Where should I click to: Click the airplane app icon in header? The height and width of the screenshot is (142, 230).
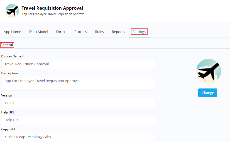pos(12,11)
